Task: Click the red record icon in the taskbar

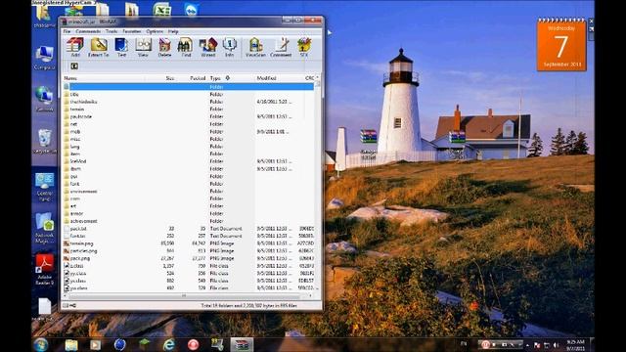Action: [194, 344]
